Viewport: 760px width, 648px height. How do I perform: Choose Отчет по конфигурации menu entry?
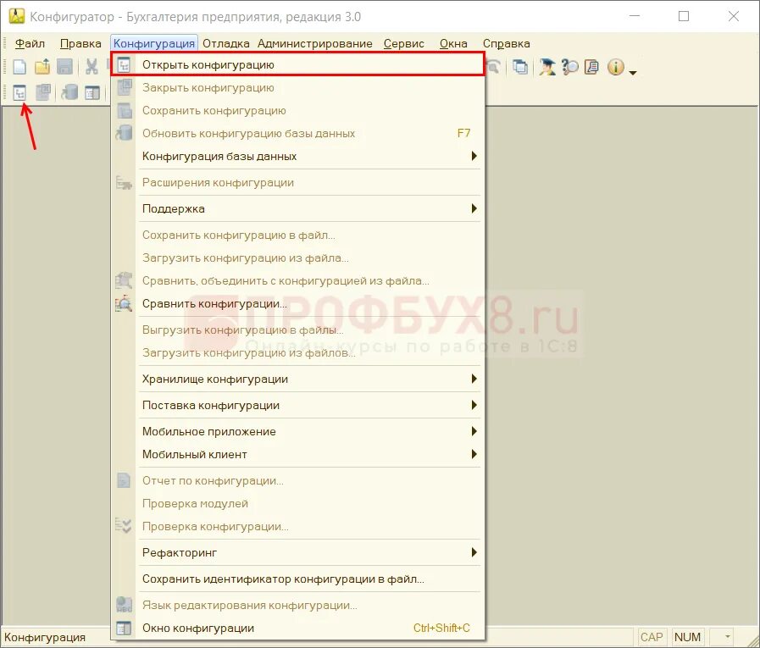pos(297,481)
